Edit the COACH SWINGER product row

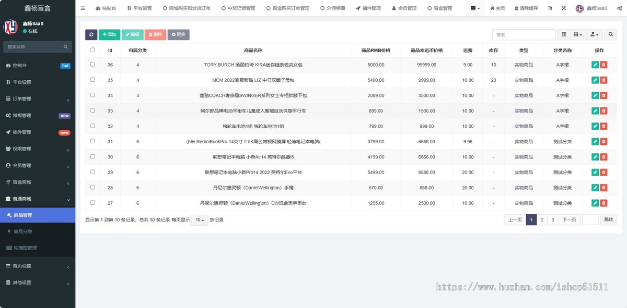coord(595,95)
